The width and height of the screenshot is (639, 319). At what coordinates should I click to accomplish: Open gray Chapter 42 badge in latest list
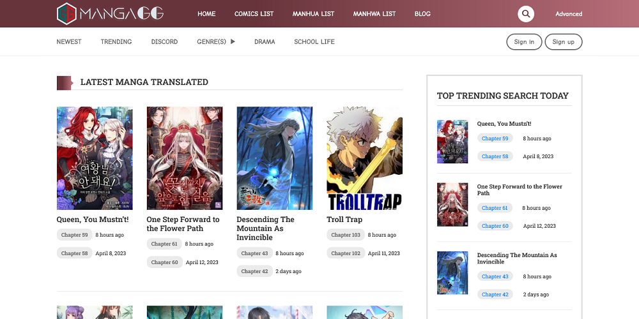point(254,271)
